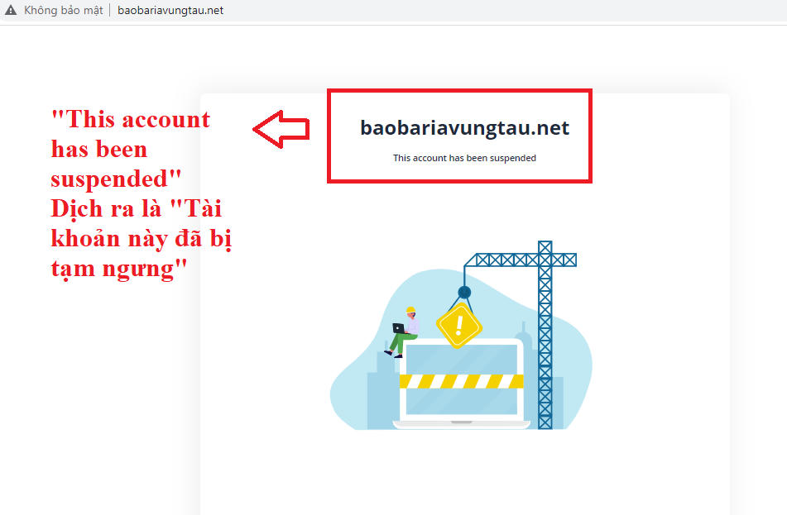This screenshot has width=787, height=515.
Task: Click the red arrow annotation
Action: coord(281,128)
